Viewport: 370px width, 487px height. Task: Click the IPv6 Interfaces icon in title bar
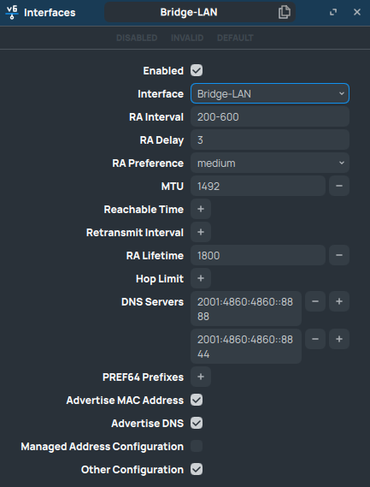click(x=12, y=13)
